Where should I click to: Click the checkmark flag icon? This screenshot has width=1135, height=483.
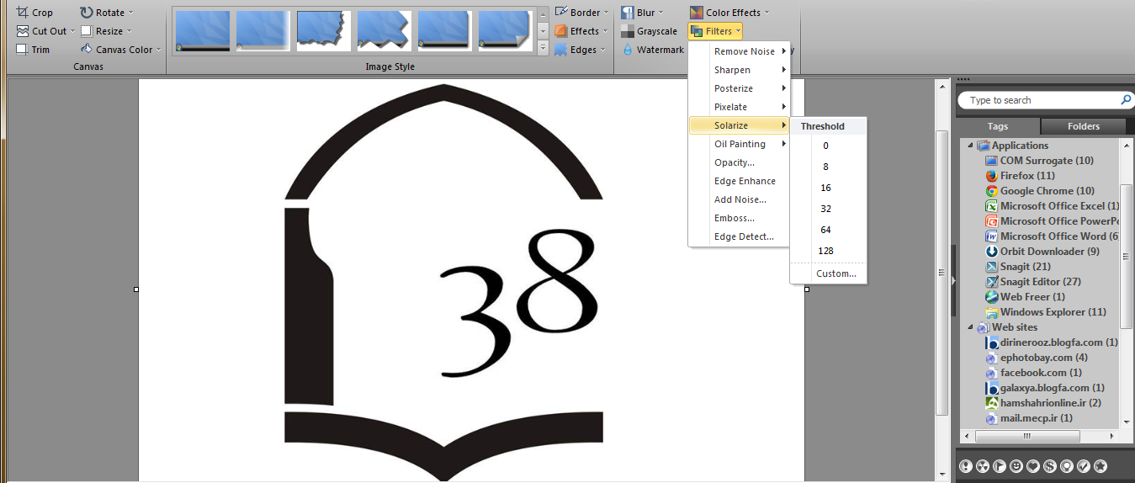(x=1084, y=465)
